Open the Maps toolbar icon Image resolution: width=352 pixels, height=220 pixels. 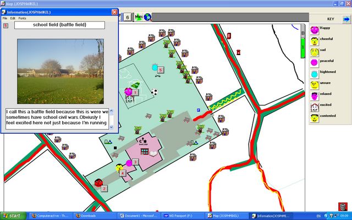pos(139,17)
